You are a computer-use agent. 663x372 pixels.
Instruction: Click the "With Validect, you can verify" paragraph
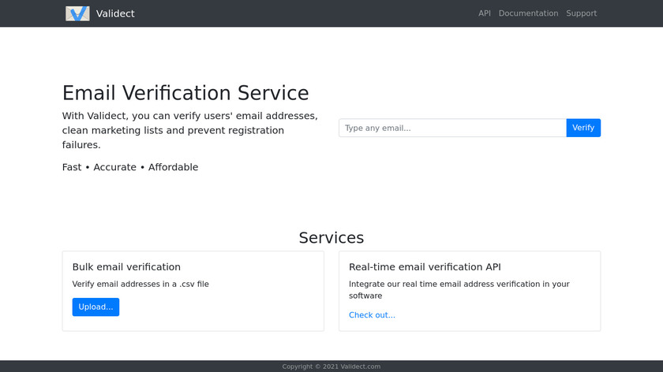tap(189, 130)
